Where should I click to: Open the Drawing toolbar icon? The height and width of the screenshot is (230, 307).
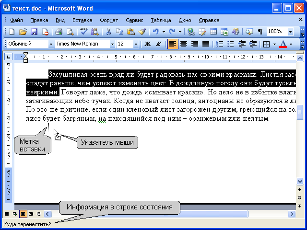pos(236,32)
